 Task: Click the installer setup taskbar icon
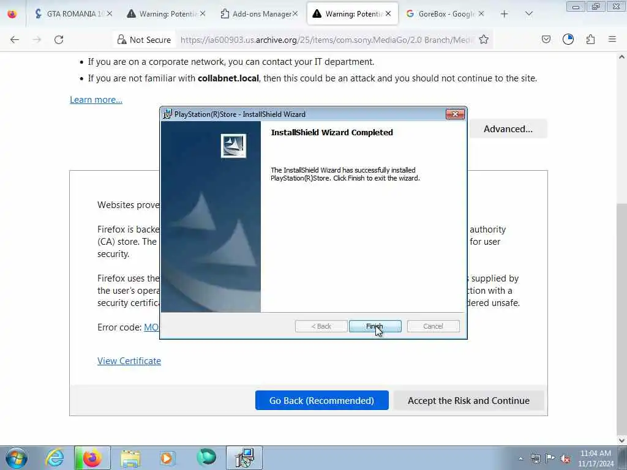(x=244, y=458)
